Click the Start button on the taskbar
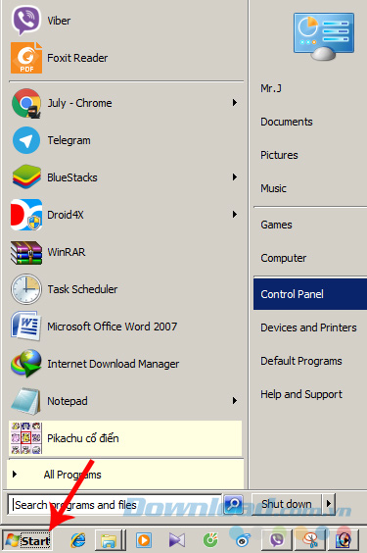Screen dimensions: 367x553 (27, 540)
